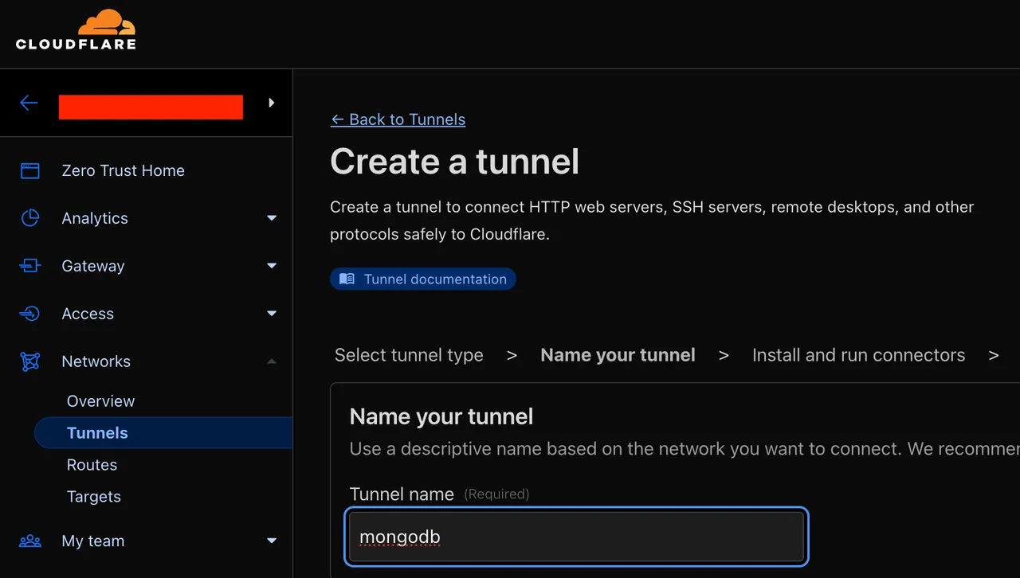Click the Create a tunnel heading
The width and height of the screenshot is (1020, 578).
point(455,162)
